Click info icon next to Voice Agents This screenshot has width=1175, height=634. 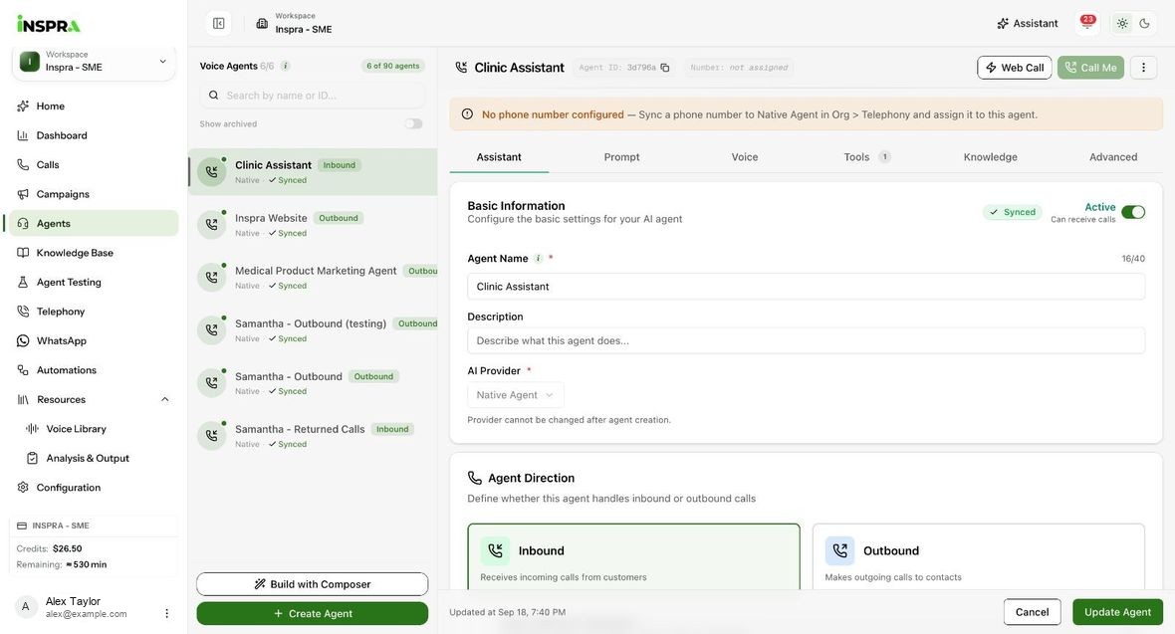[286, 66]
